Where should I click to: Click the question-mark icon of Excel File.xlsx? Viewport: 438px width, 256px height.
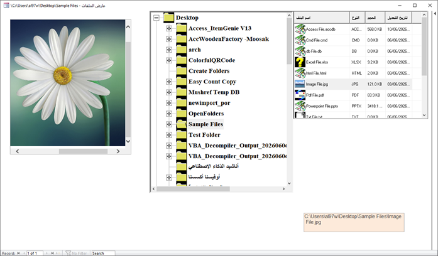(x=300, y=62)
